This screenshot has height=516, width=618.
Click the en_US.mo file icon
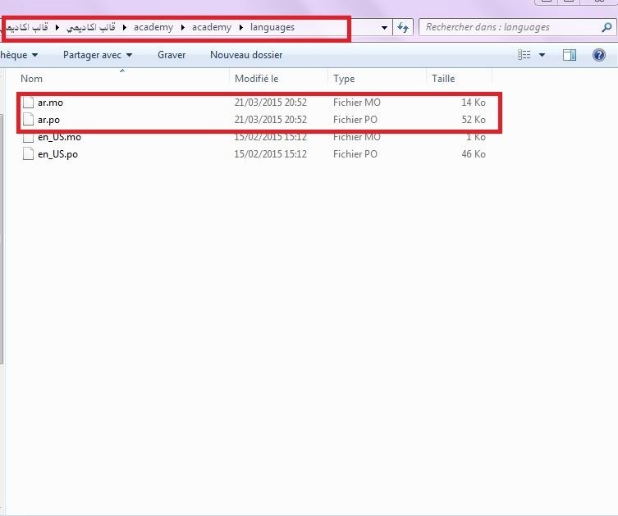pyautogui.click(x=30, y=137)
